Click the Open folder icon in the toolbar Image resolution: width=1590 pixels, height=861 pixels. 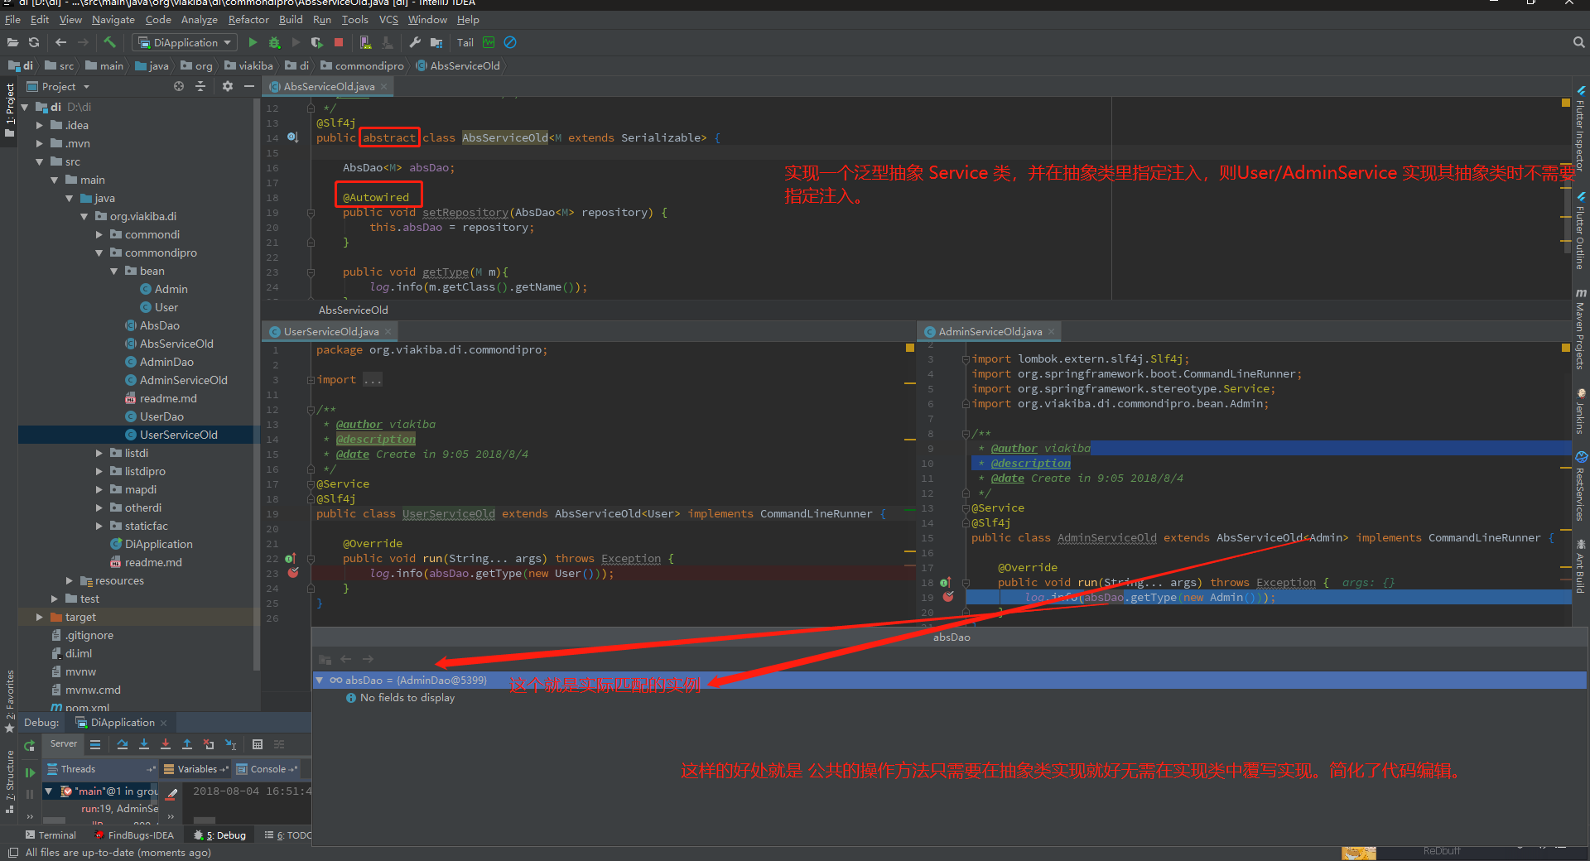point(12,42)
